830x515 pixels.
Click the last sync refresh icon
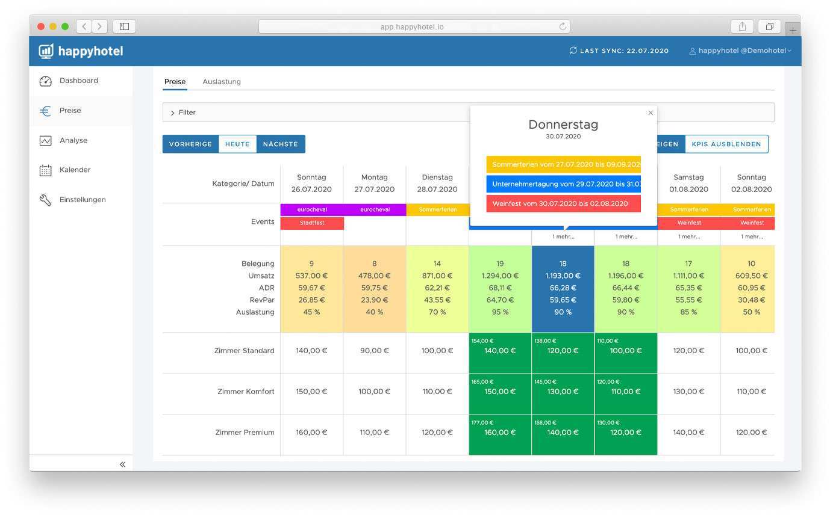coord(573,51)
